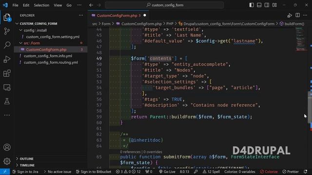312x175 pixels.
Task: Open custom_config_form.routing.yml file
Action: 51,62
